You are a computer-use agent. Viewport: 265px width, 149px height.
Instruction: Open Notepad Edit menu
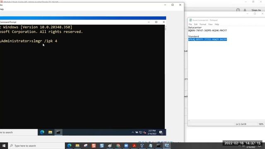point(196,24)
